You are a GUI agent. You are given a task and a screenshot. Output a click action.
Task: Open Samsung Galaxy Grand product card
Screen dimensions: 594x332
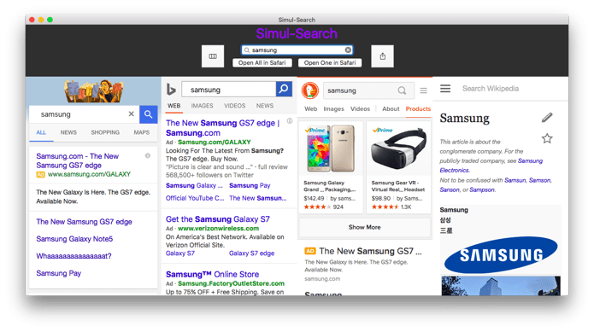pyautogui.click(x=331, y=167)
